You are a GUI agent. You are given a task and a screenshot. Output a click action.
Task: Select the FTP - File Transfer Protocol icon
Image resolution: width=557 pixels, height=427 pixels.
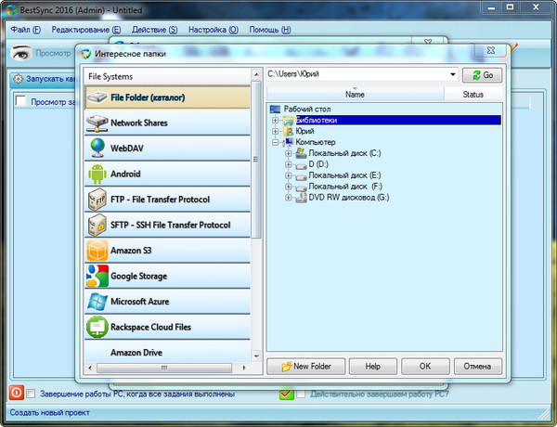[97, 200]
